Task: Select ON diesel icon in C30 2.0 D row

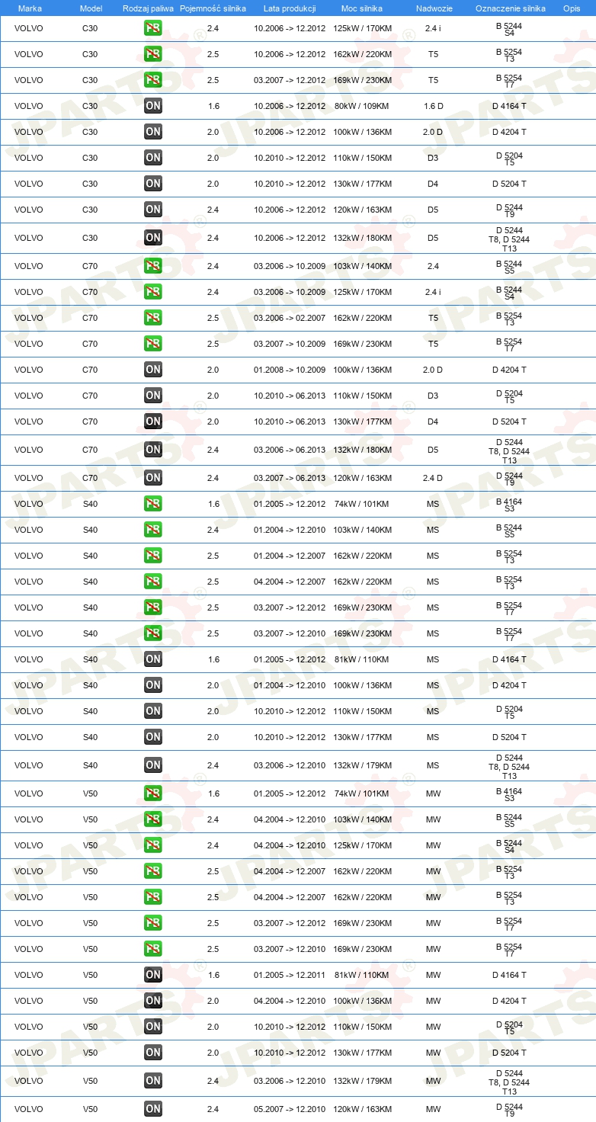Action: (x=153, y=132)
